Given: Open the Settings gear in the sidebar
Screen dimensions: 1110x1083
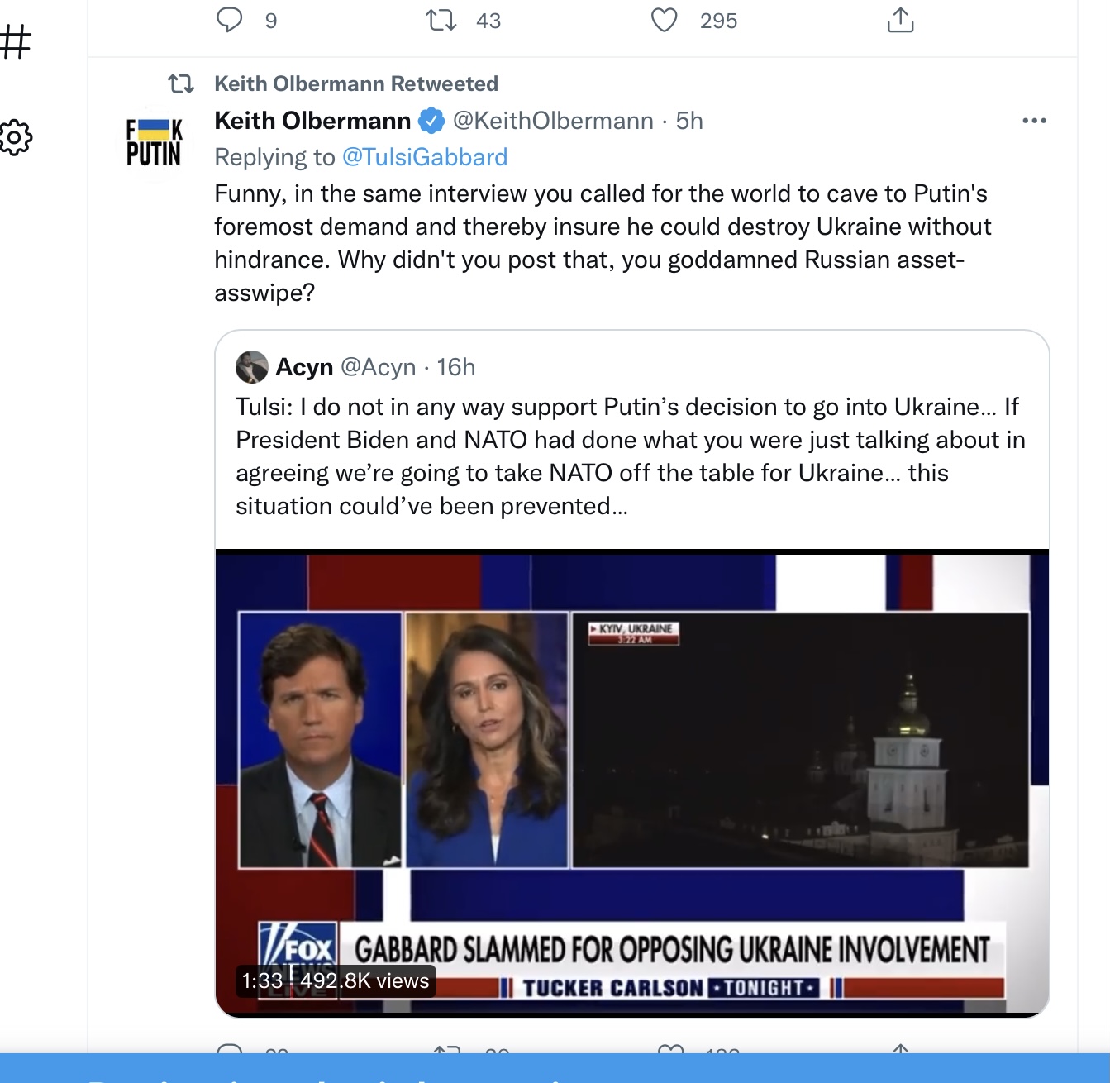Looking at the screenshot, I should [x=15, y=138].
